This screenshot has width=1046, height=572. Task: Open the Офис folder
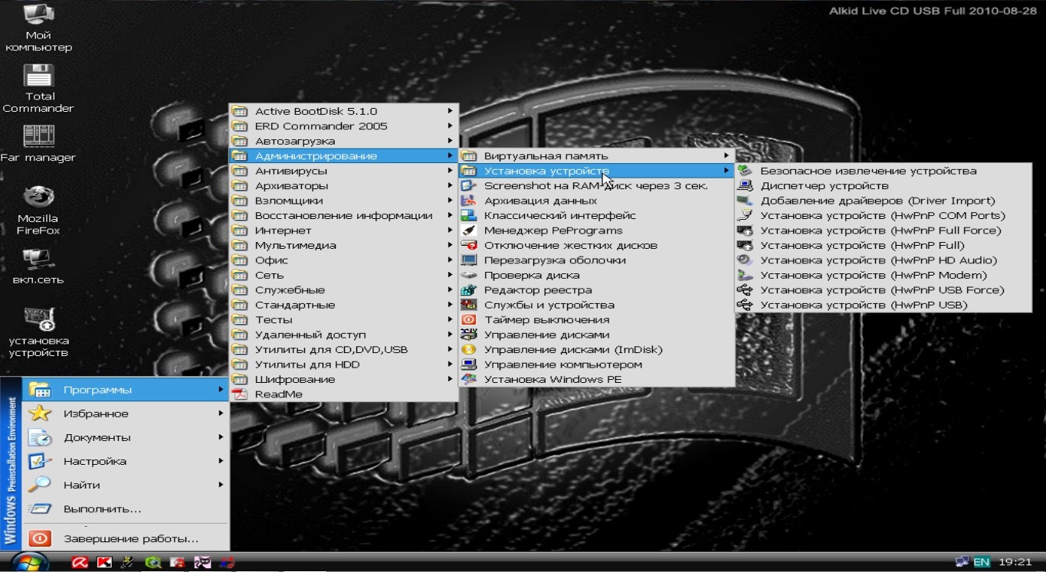(344, 260)
